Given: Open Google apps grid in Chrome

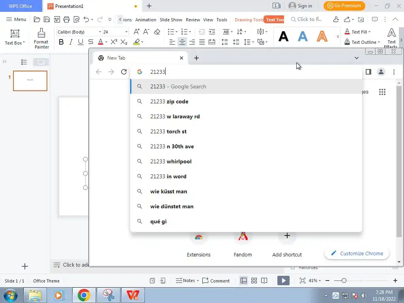Looking at the screenshot, I should 382,92.
